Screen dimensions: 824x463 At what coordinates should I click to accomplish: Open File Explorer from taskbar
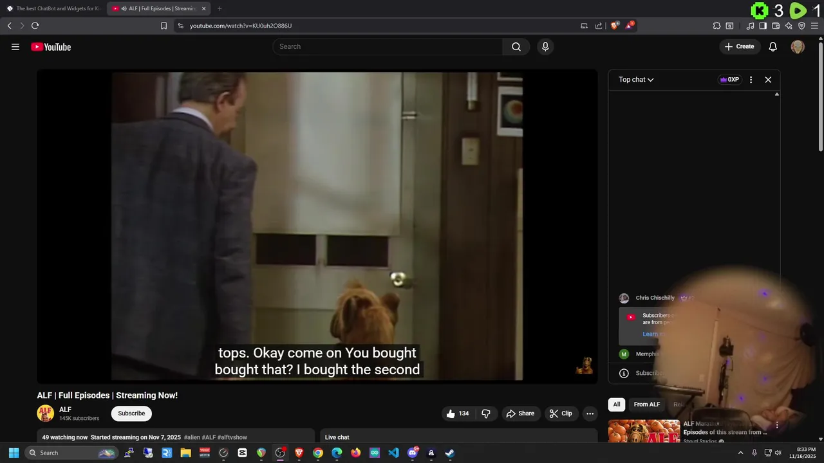pos(185,453)
